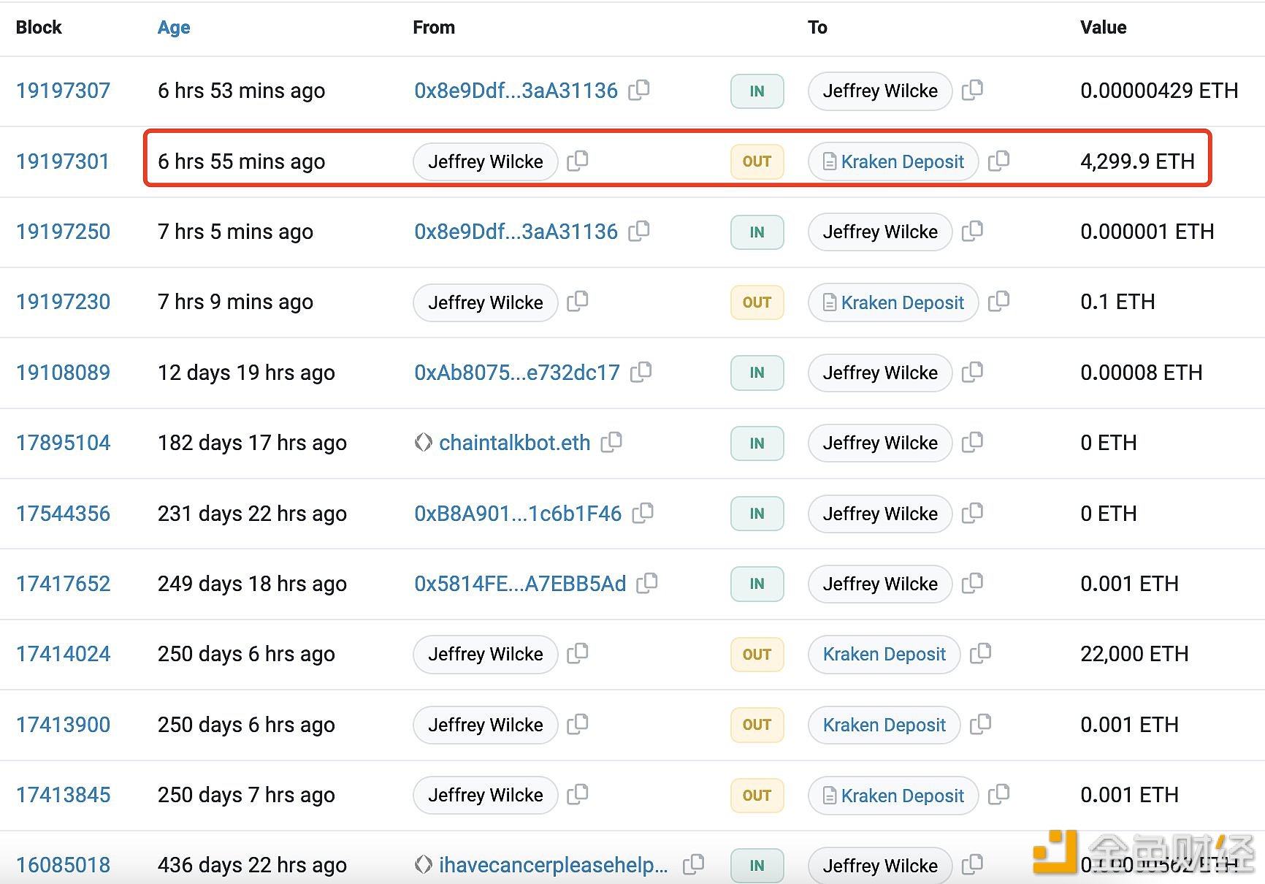Open address 0xB8A901...1c6b1F46
The height and width of the screenshot is (884, 1265).
[x=518, y=514]
